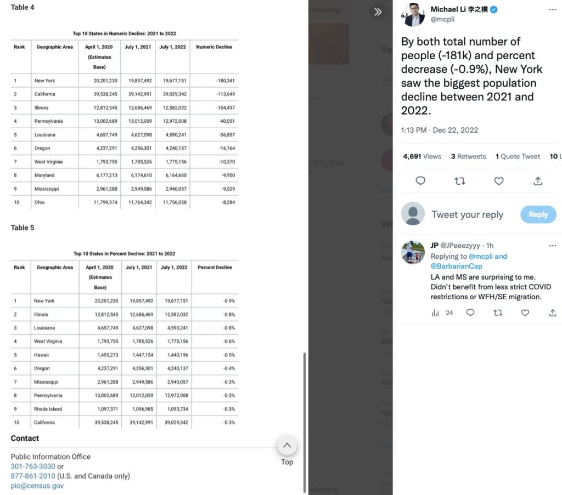Viewport: 562px width, 495px height.
Task: Retweet JP's reply
Action: tap(498, 312)
